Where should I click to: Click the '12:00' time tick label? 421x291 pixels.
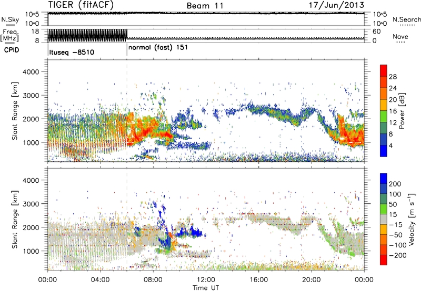click(x=206, y=280)
